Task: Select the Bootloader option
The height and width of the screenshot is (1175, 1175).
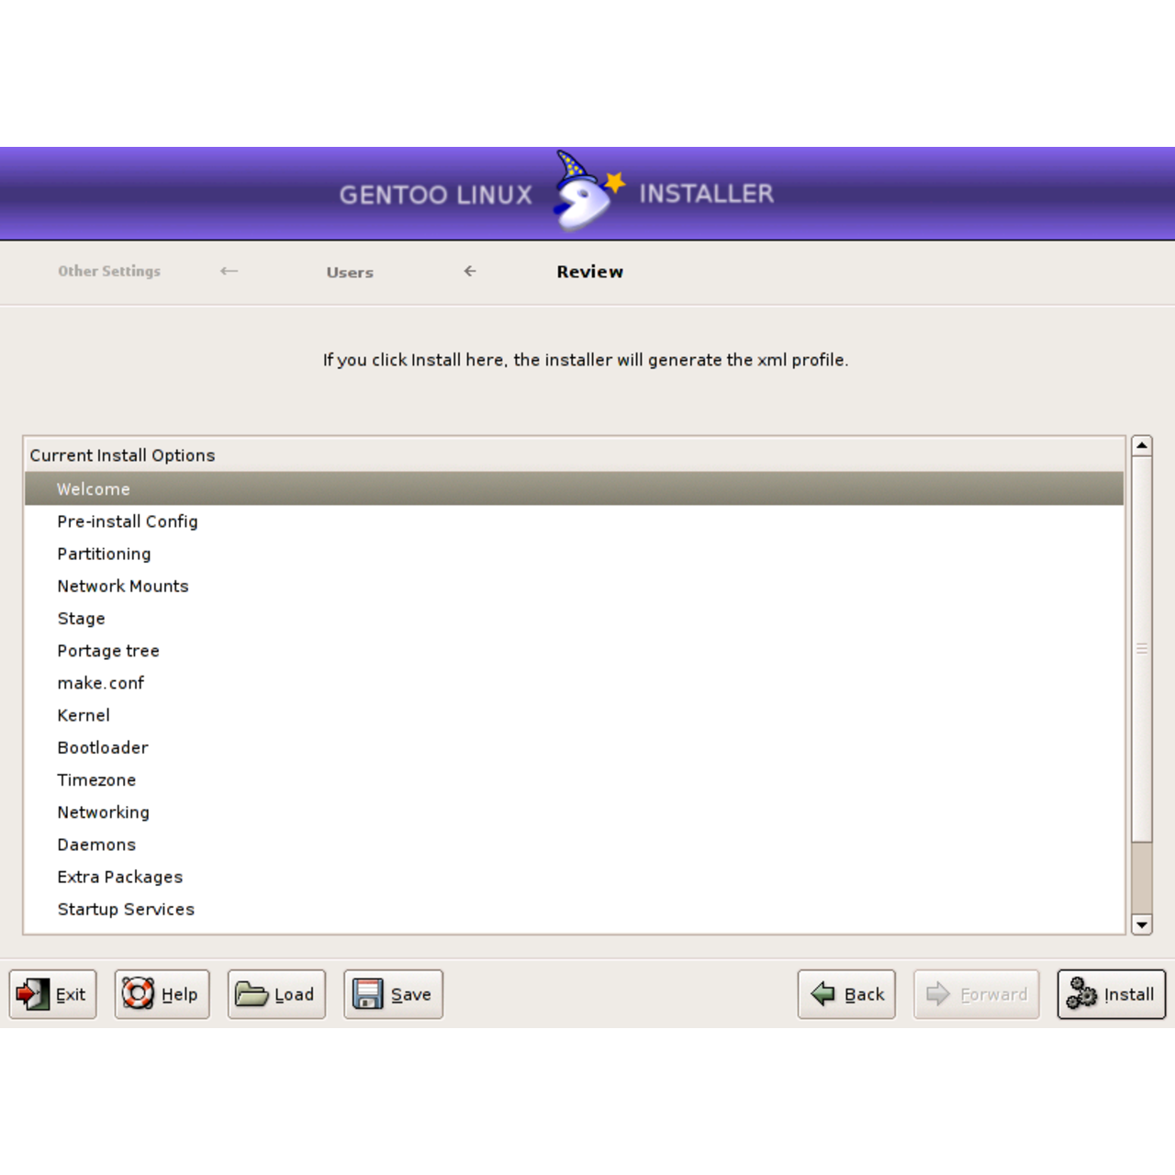Action: pyautogui.click(x=103, y=747)
